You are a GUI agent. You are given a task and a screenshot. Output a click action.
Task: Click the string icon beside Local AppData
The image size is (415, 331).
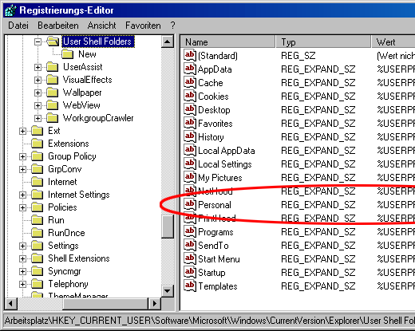pyautogui.click(x=190, y=150)
